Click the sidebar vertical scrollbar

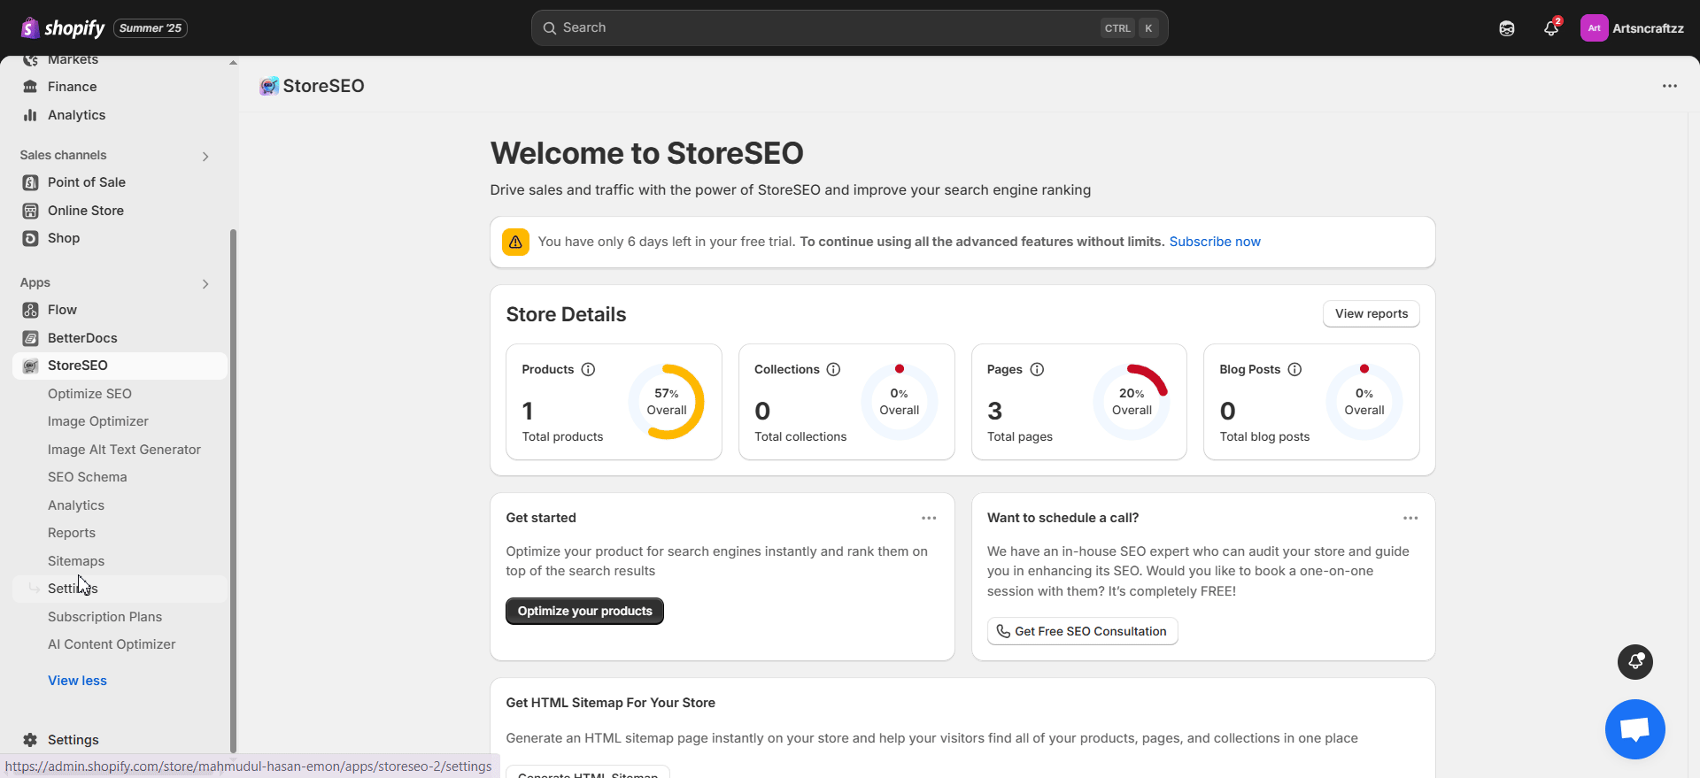pyautogui.click(x=233, y=491)
